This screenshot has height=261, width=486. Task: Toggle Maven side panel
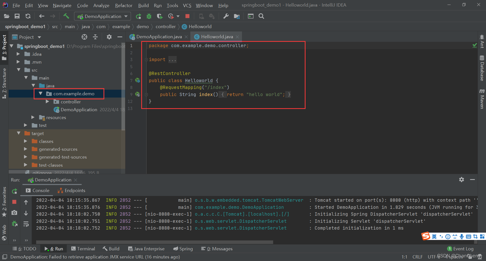pyautogui.click(x=482, y=99)
